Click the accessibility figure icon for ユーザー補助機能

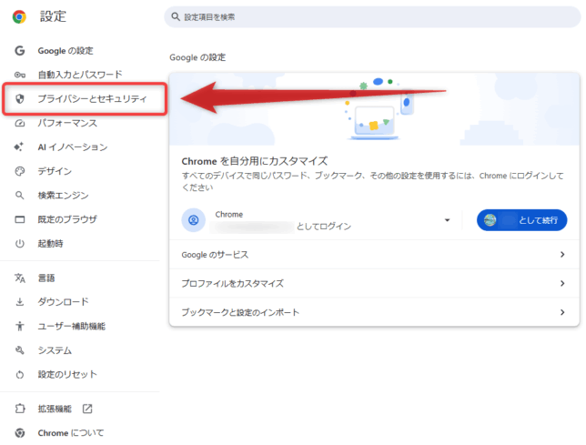(20, 326)
